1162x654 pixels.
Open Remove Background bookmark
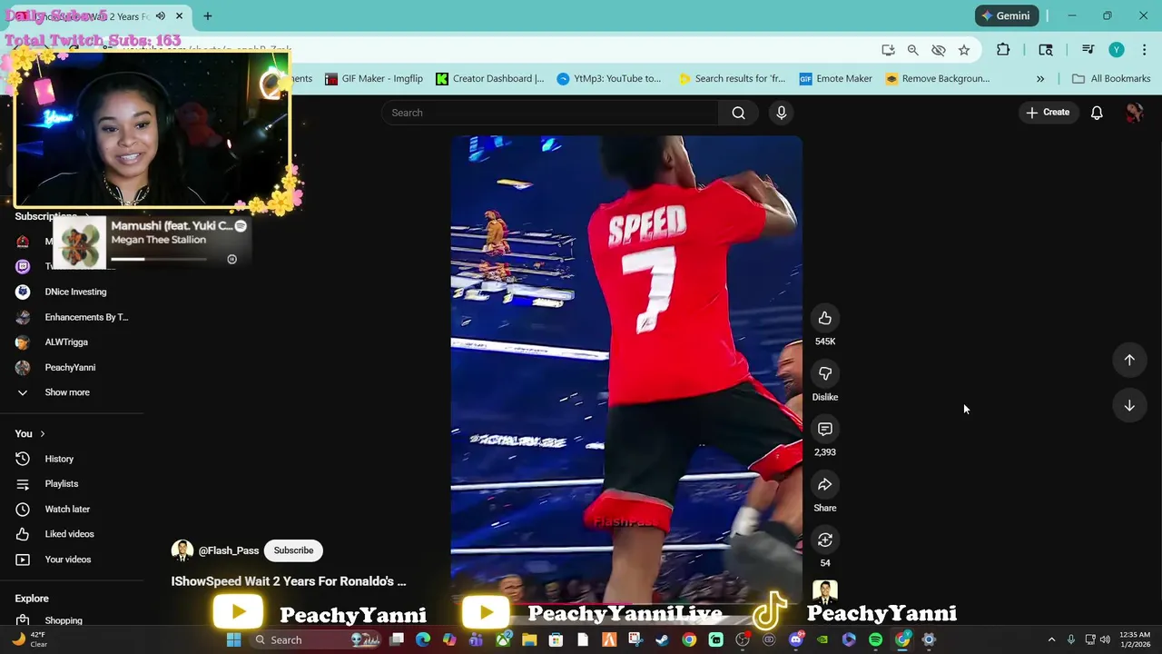pyautogui.click(x=938, y=79)
